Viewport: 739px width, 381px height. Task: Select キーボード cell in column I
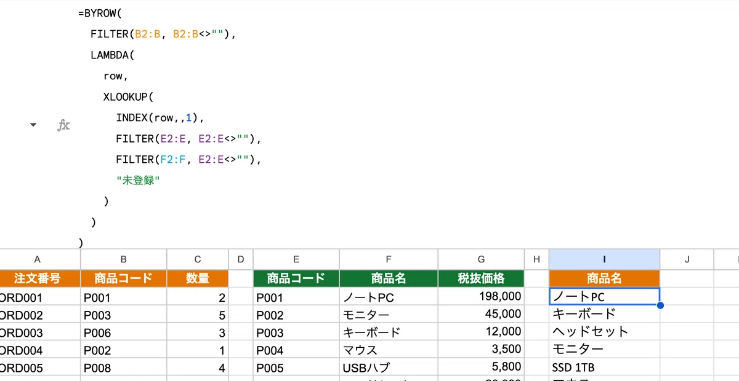(604, 315)
